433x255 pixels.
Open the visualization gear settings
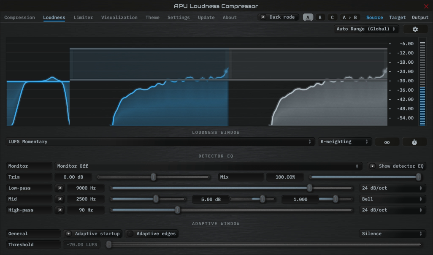pyautogui.click(x=415, y=29)
